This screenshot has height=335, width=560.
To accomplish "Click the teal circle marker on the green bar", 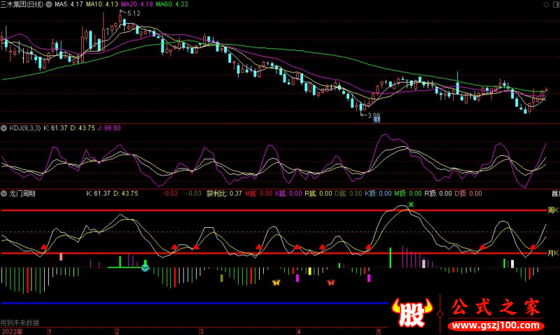I will [145, 267].
